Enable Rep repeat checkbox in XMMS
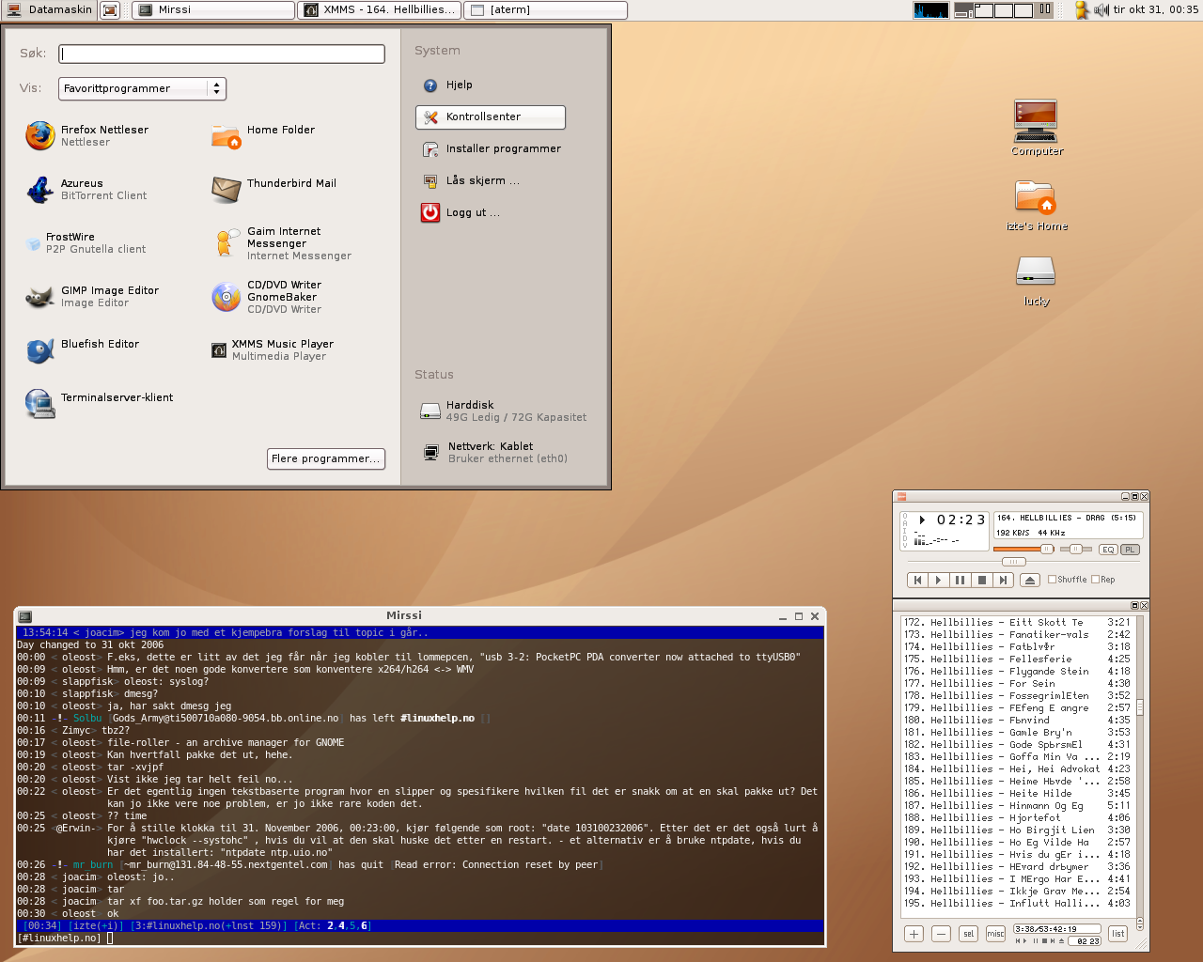1203x962 pixels. [1103, 580]
